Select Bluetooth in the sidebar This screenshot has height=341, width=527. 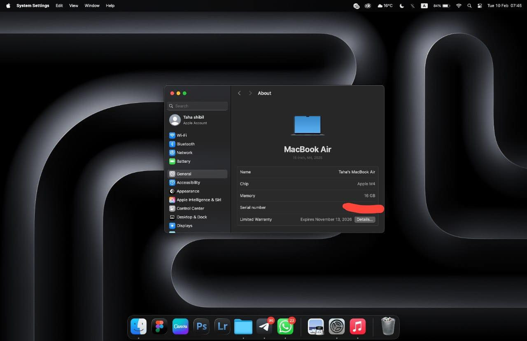pyautogui.click(x=185, y=144)
